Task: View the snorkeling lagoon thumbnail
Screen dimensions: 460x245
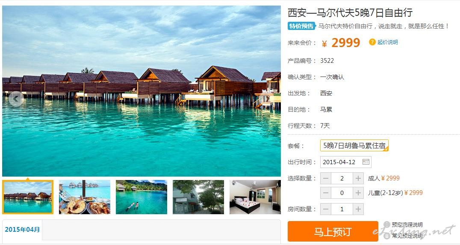Action: (142, 197)
